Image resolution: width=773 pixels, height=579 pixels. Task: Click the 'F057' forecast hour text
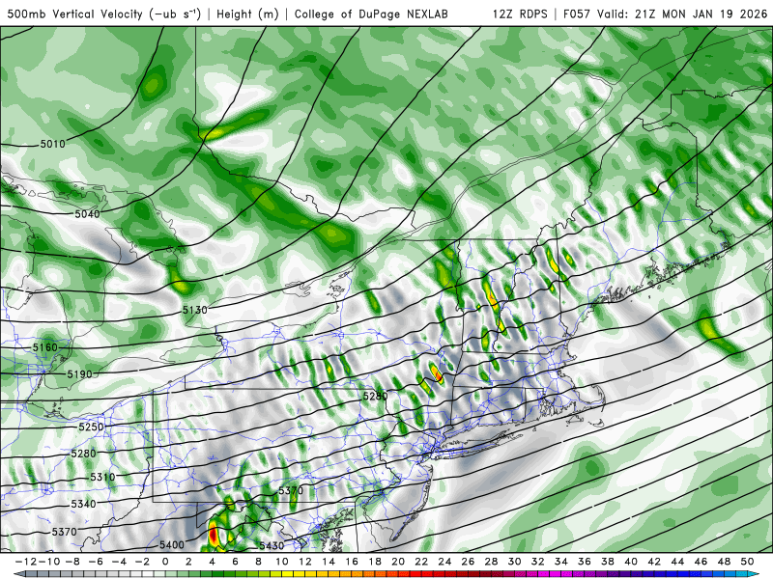(577, 14)
